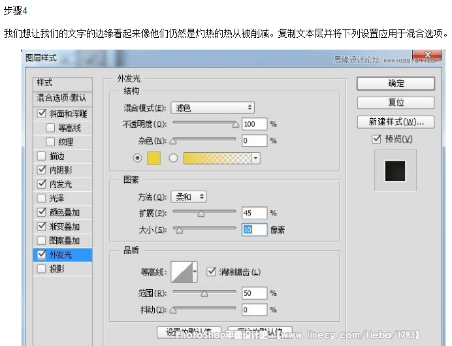The width and height of the screenshot is (452, 346).
Task: Click the 扩展 slider handle
Action: 201,213
